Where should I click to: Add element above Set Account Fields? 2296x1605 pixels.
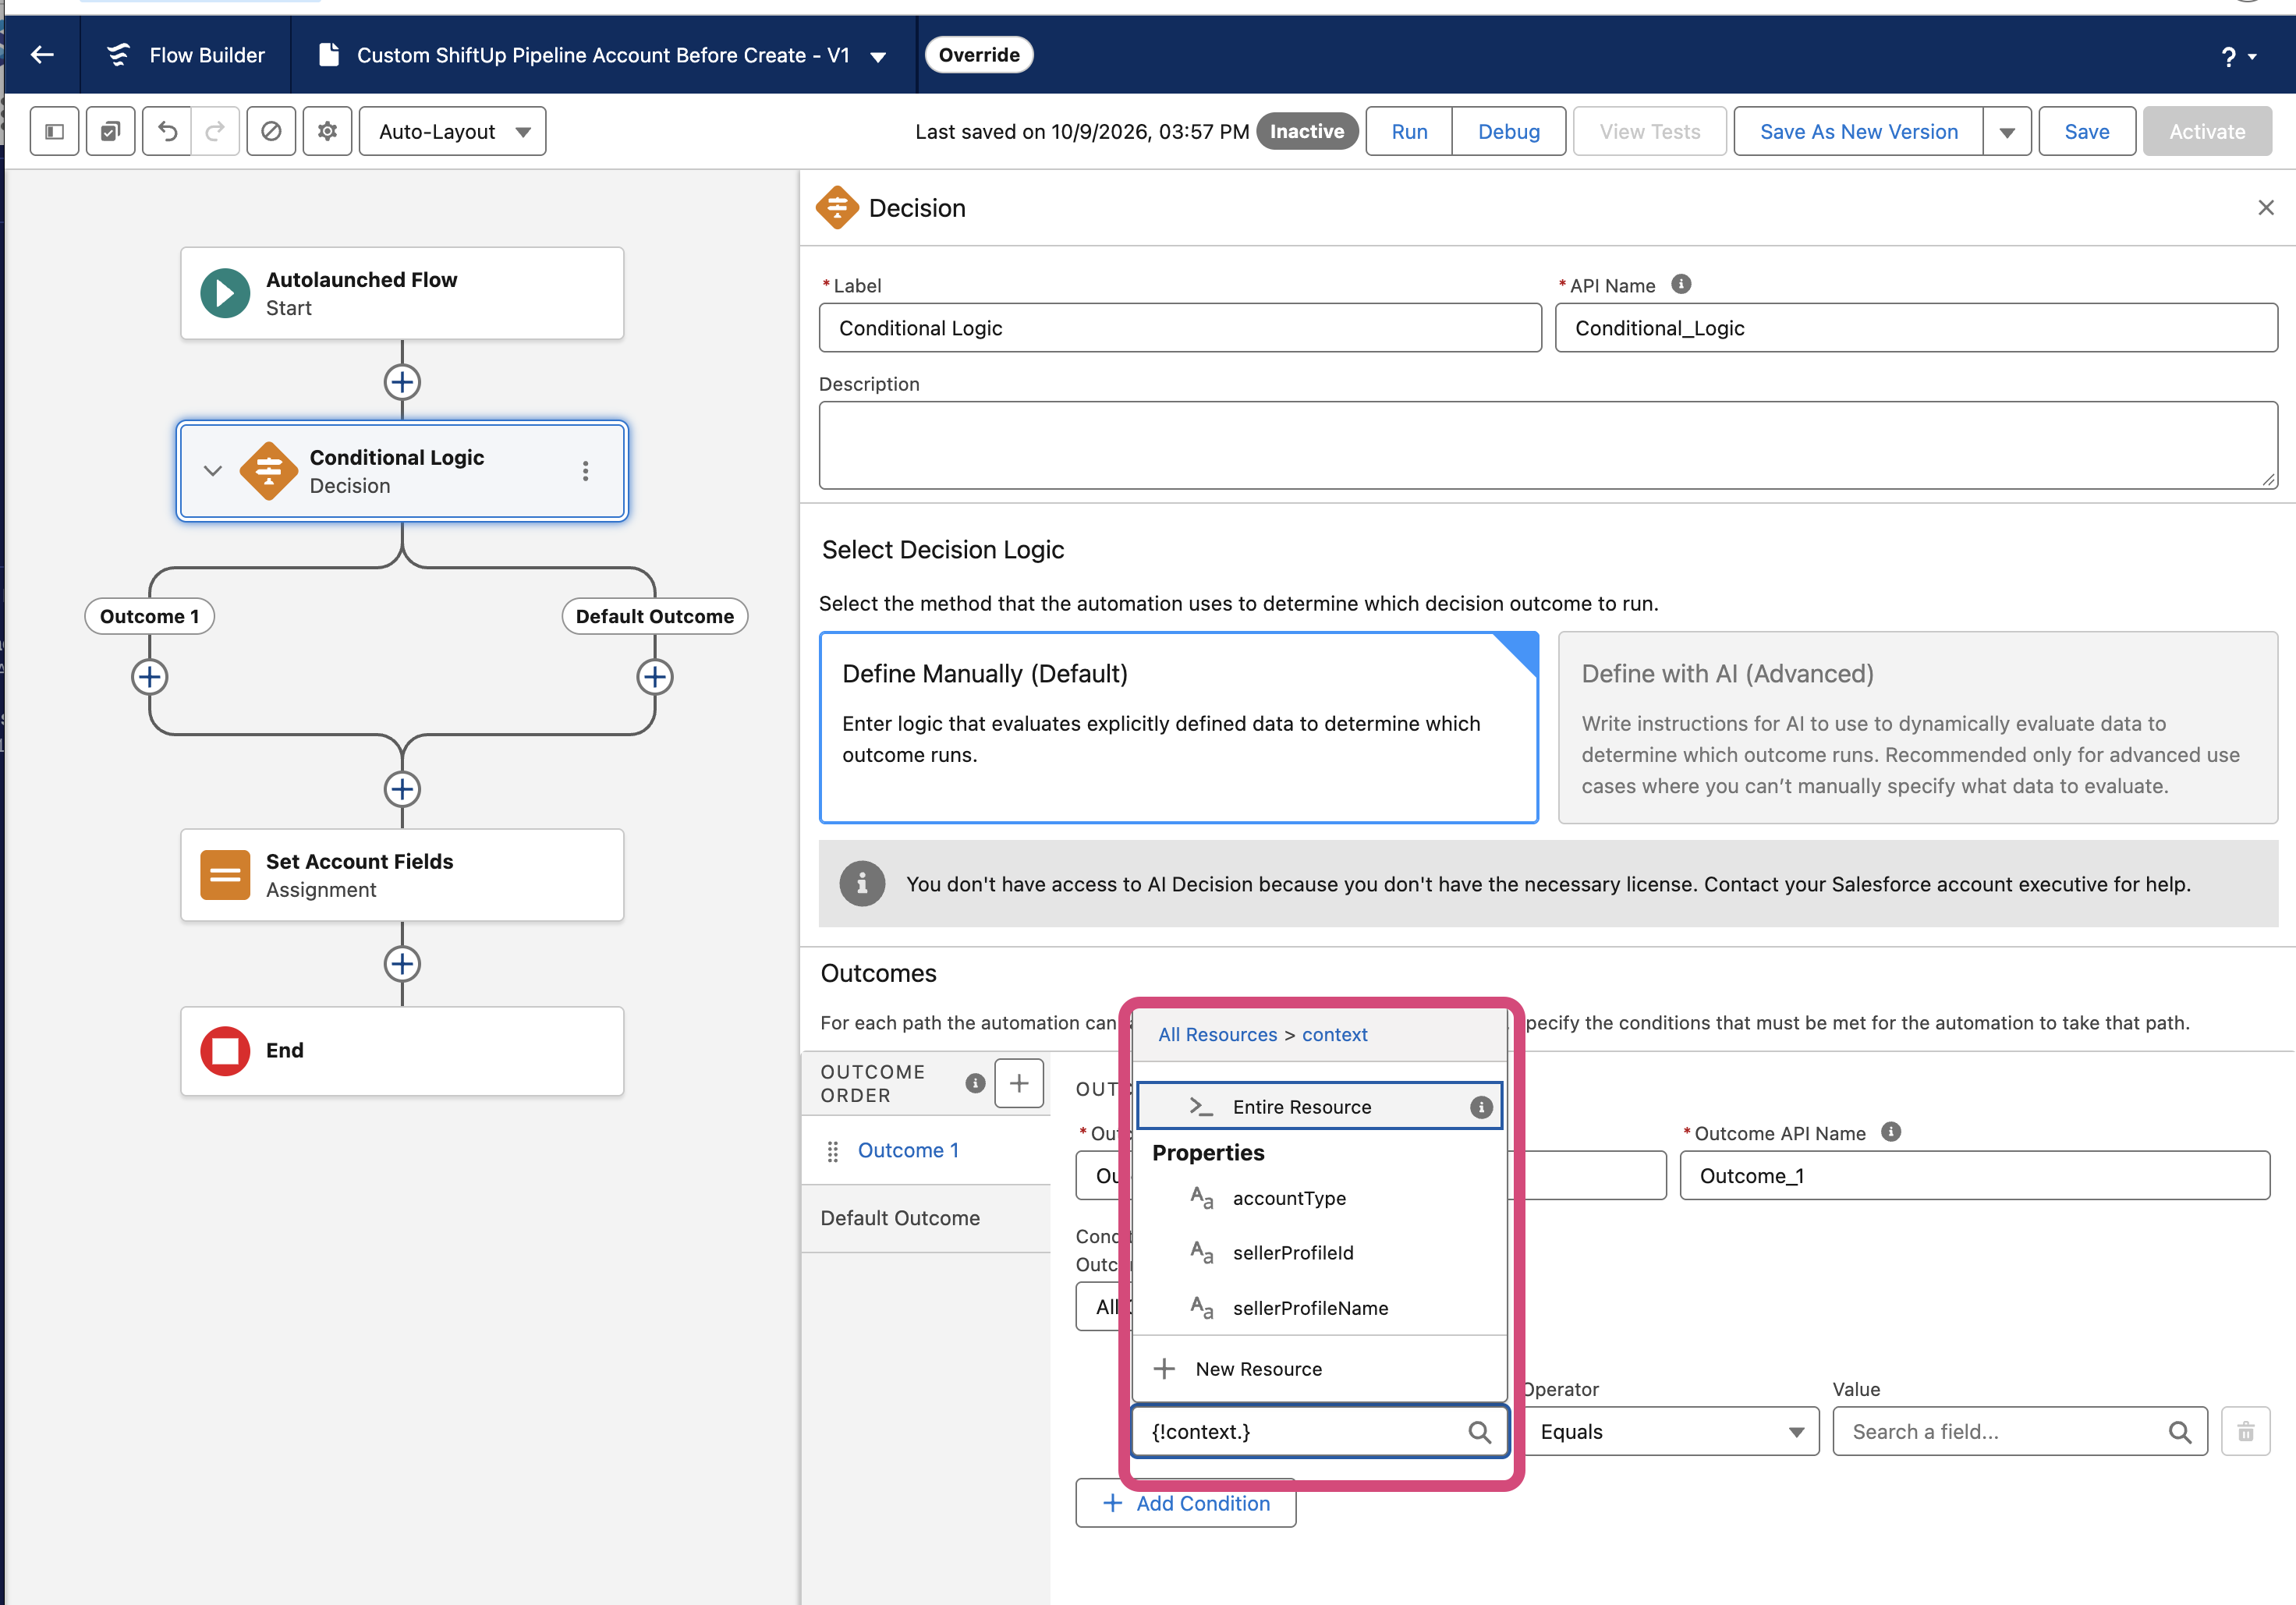point(402,789)
